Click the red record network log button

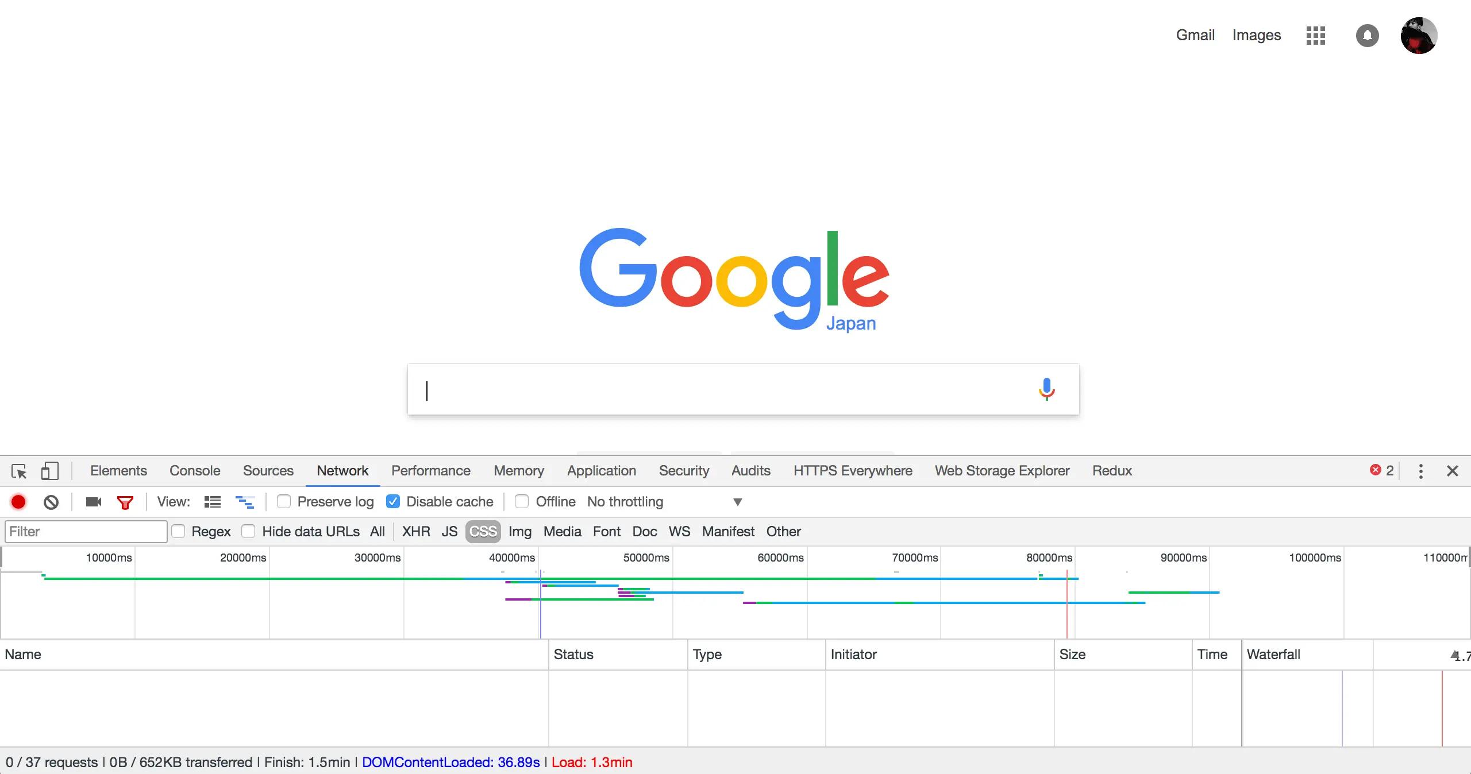tap(17, 501)
